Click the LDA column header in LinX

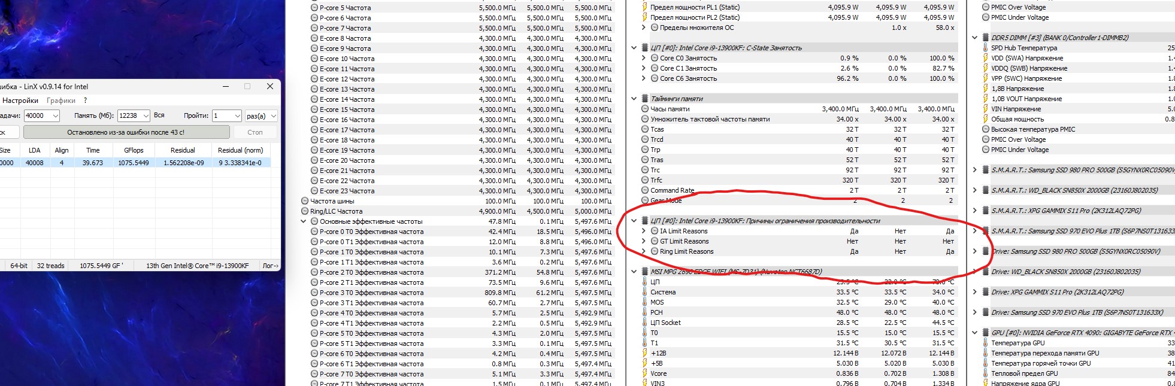tap(35, 150)
